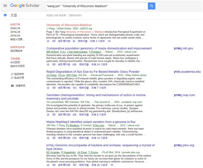Image resolution: width=203 pixels, height=168 pixels.
Task: Open the [HTML] nih.gov link
Action: [x=184, y=48]
